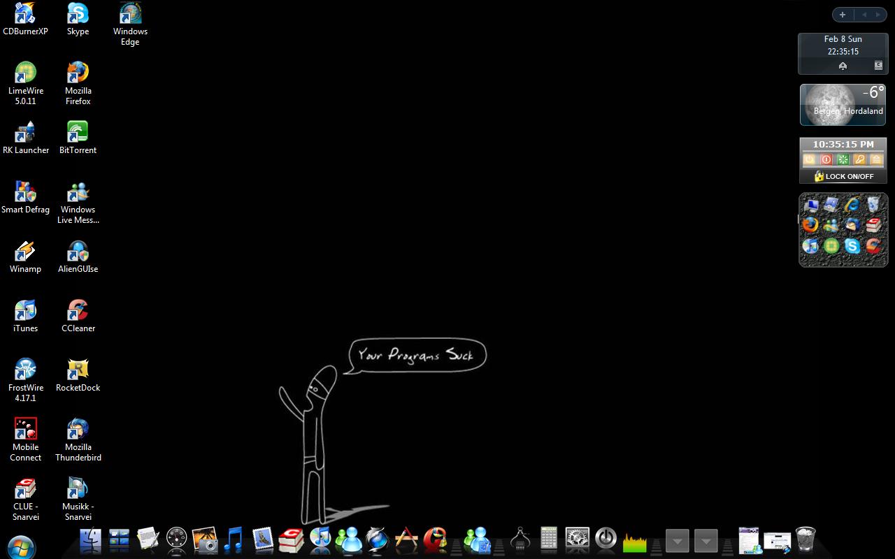Viewport: 895px width, 559px height.
Task: Toggle LOCK ON/OFF in the power gadget
Action: (843, 176)
